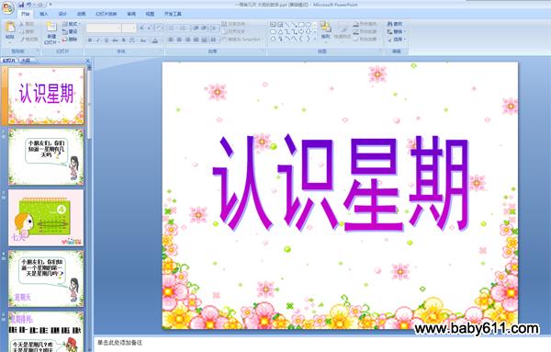Click the Clear Formatting eraser icon
551x352 pixels.
click(x=159, y=28)
